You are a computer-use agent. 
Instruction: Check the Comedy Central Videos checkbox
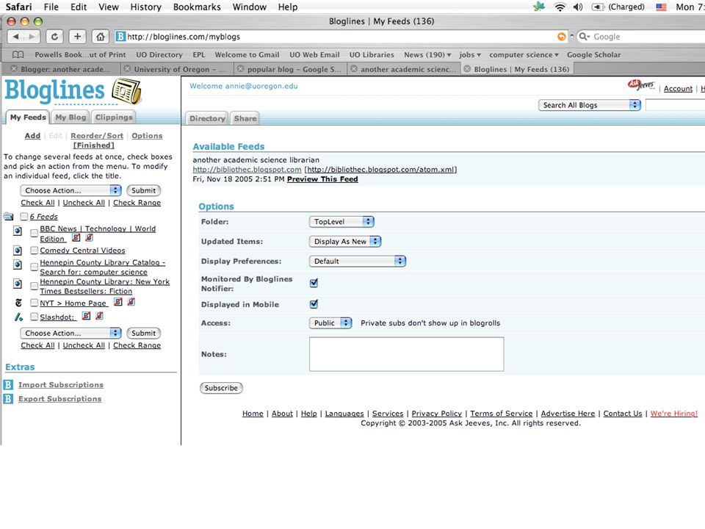[x=34, y=250]
